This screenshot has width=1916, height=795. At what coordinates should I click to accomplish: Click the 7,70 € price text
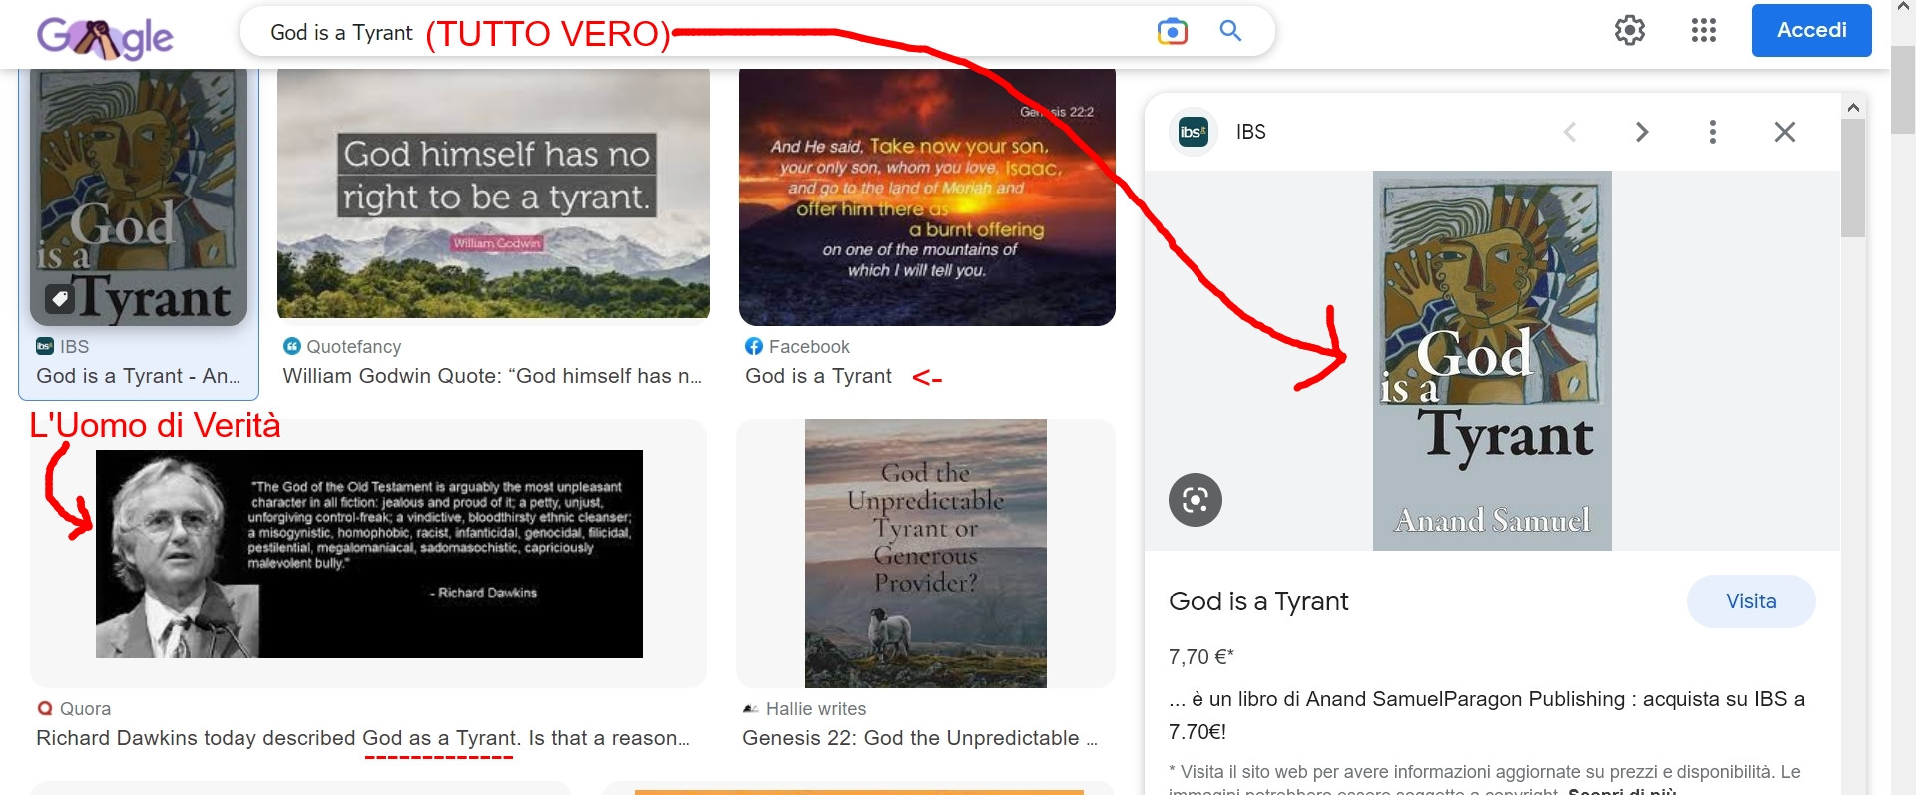[x=1201, y=657]
